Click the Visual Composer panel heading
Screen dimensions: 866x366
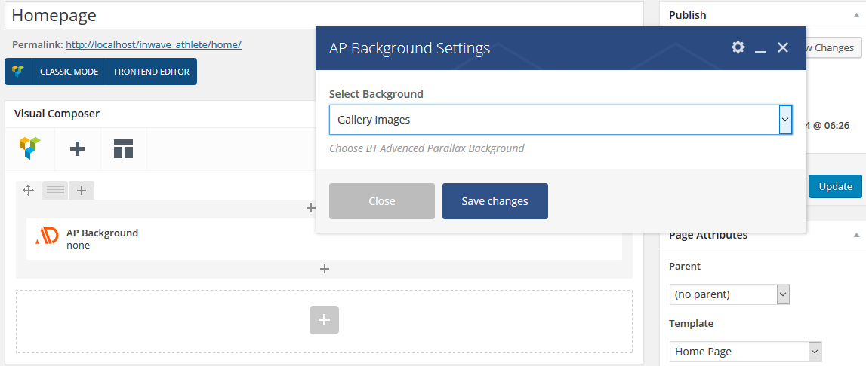tap(57, 114)
